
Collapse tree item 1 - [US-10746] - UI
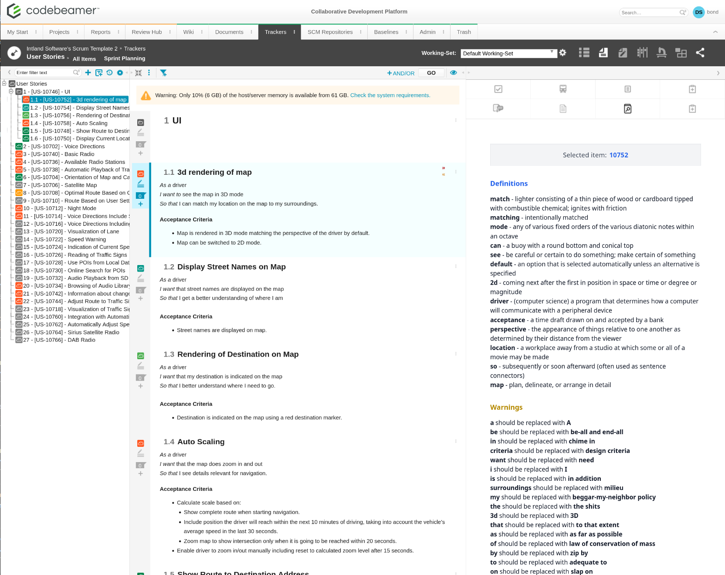coord(10,92)
